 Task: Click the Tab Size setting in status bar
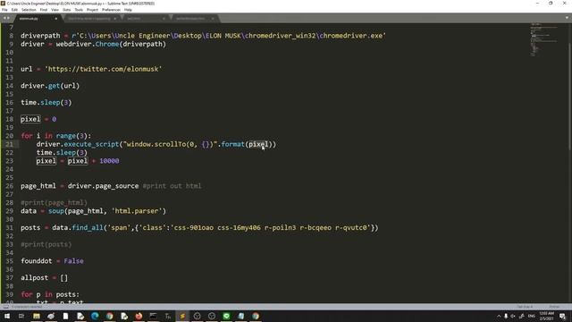coord(525,307)
